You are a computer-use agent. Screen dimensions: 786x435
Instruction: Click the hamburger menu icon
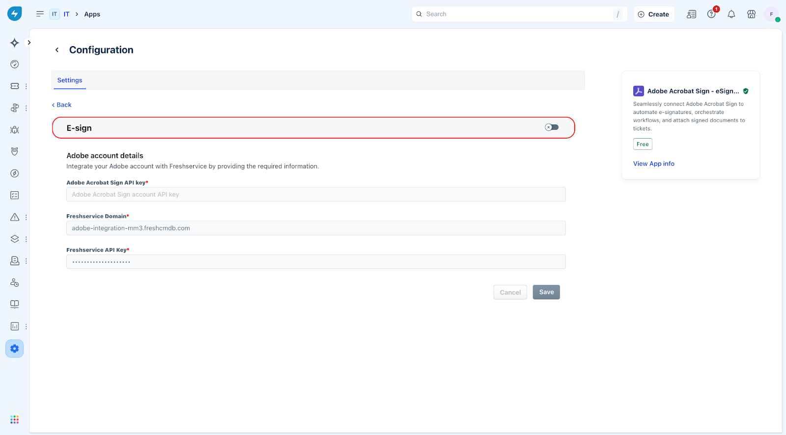pyautogui.click(x=40, y=14)
